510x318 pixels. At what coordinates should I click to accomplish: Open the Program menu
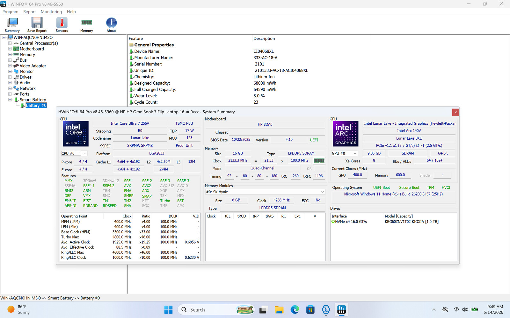click(11, 12)
